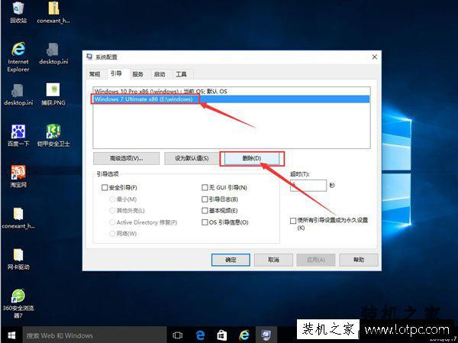Switch to the 启动 tab
This screenshot has height=343, width=458.
(160, 74)
